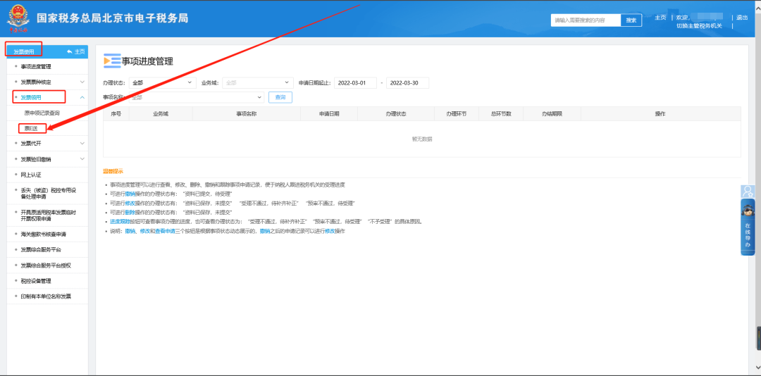
Task: Click the sidebar 主页 return link
Action: (80, 51)
